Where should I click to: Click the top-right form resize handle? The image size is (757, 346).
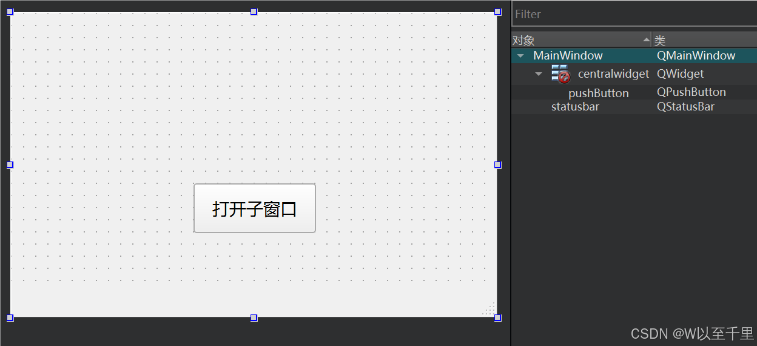coord(498,12)
